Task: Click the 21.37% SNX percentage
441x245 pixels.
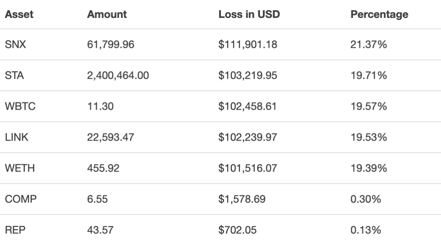Action: point(368,44)
